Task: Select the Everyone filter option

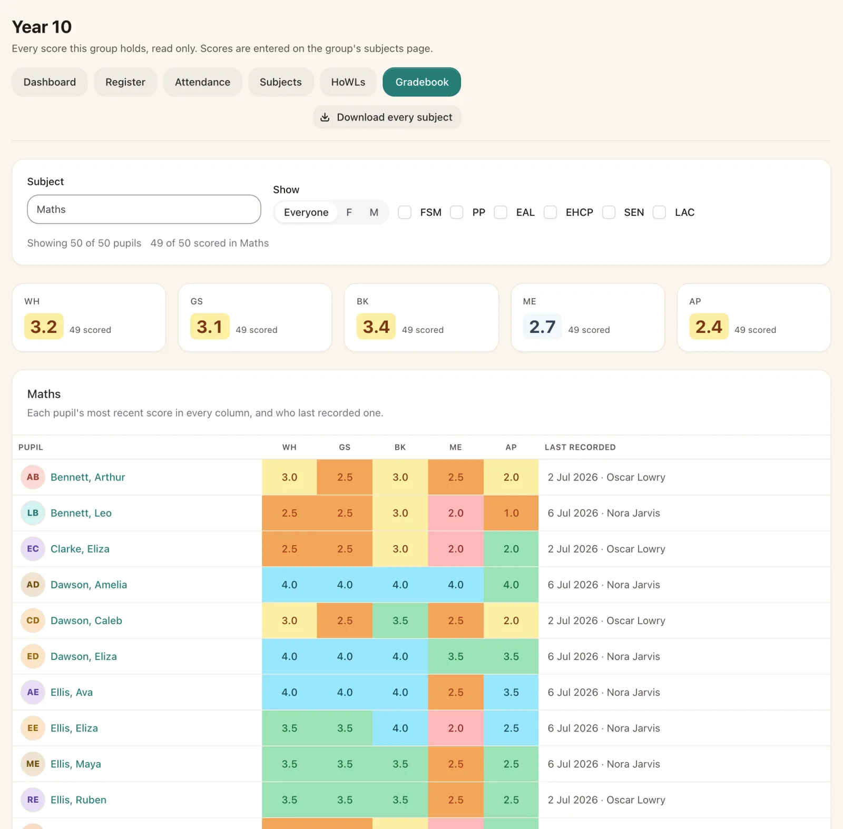Action: click(306, 212)
